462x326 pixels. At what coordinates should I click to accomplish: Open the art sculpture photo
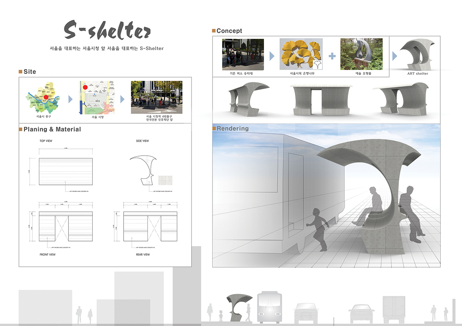pyautogui.click(x=362, y=54)
